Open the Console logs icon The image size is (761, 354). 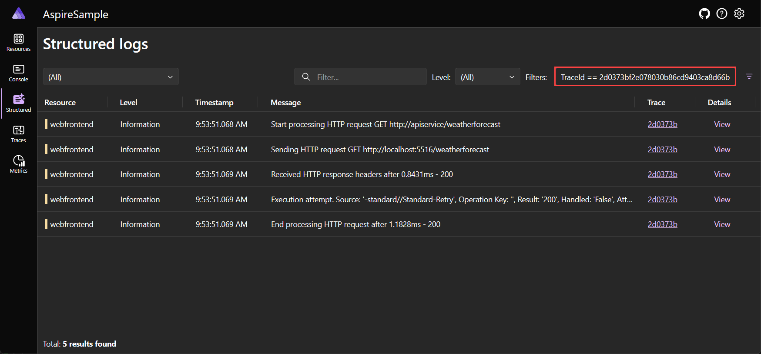18,73
